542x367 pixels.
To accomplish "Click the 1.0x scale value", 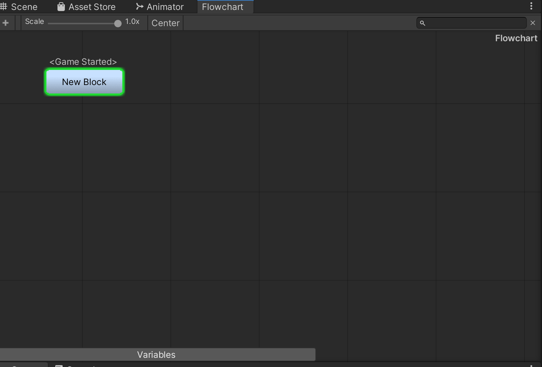I will 132,22.
